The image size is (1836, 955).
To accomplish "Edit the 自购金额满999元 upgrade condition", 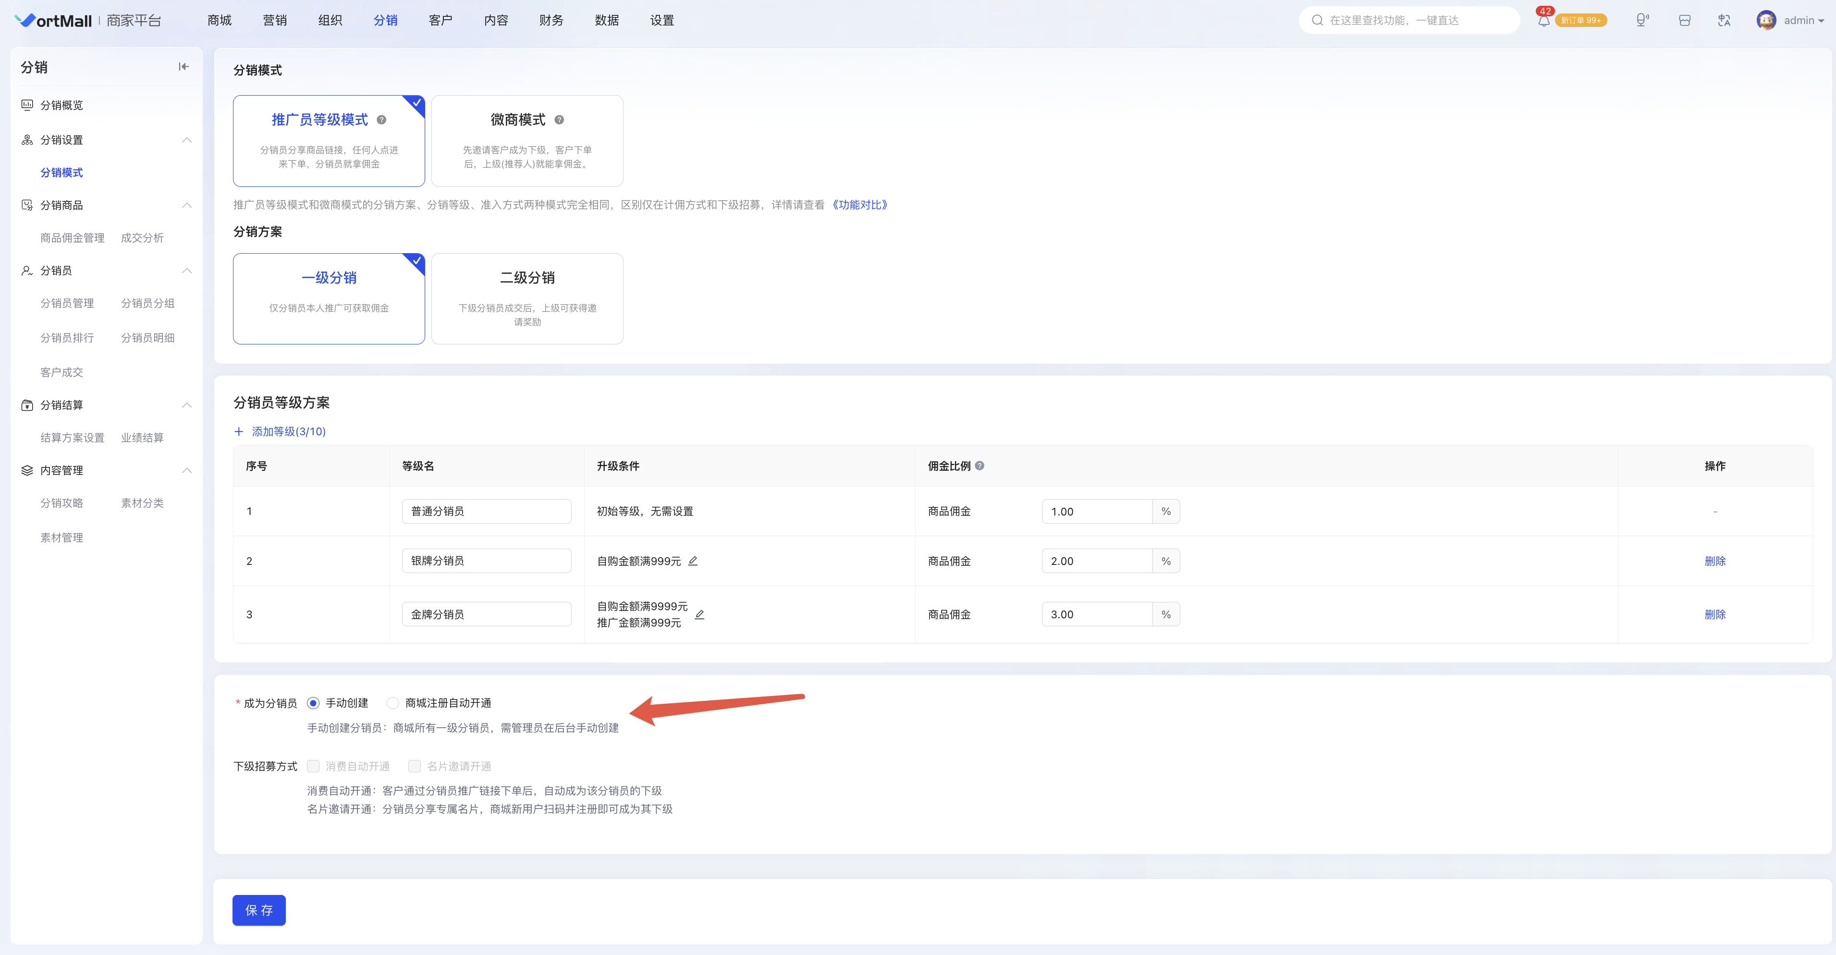I will [x=693, y=561].
